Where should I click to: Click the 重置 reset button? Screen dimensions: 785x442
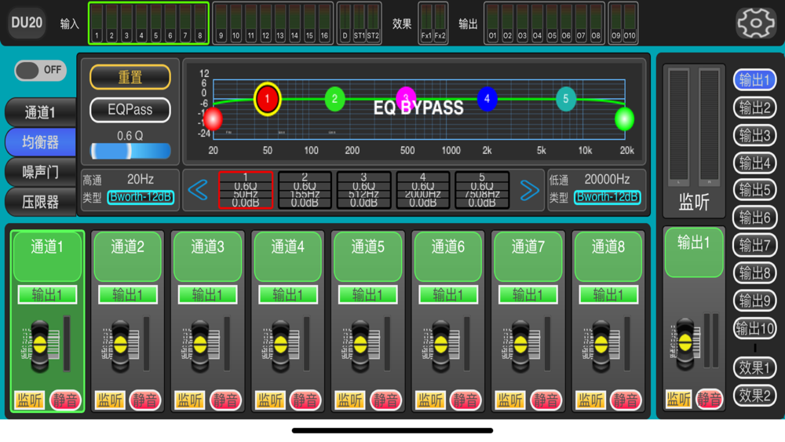tap(130, 77)
